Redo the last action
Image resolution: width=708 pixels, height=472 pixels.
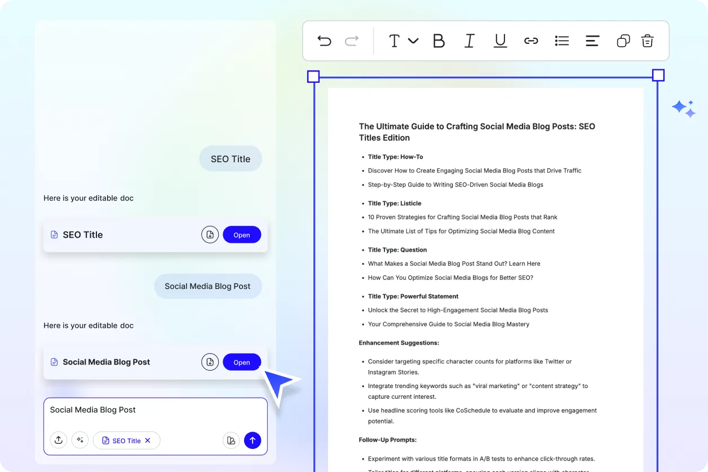click(351, 40)
